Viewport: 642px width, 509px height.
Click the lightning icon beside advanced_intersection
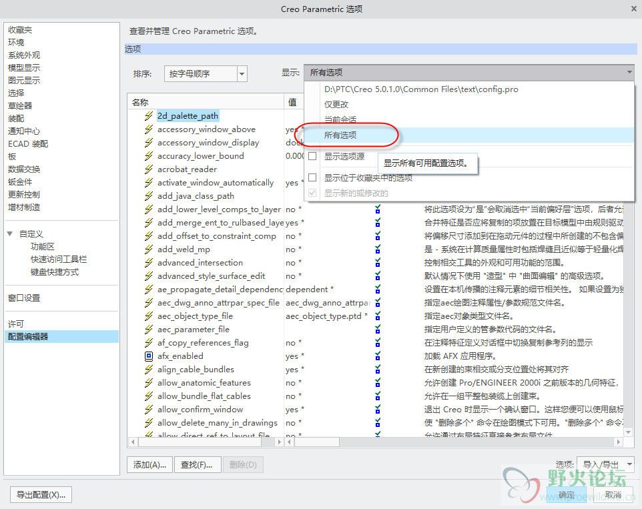(x=149, y=263)
